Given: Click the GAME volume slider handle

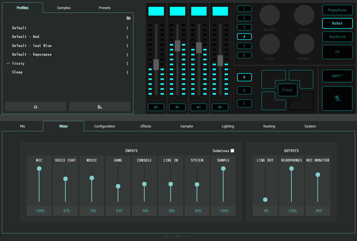Looking at the screenshot, I should coord(118,186).
